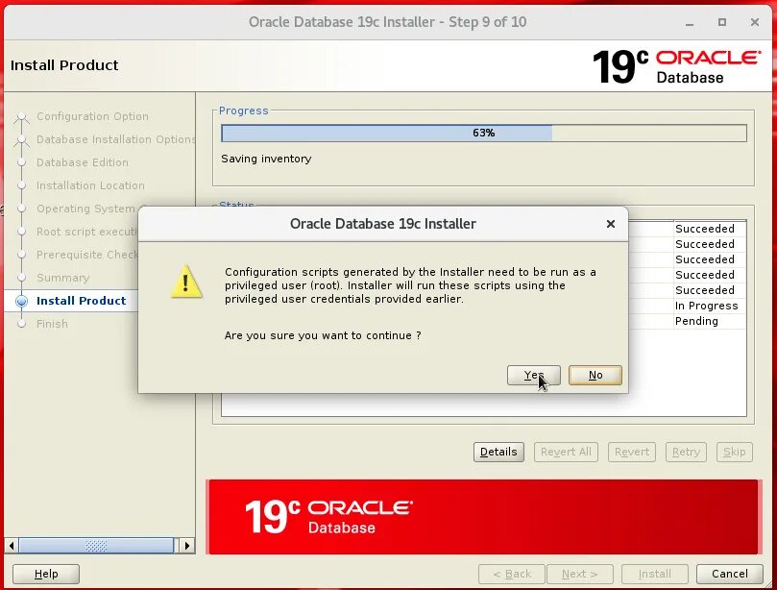Image resolution: width=777 pixels, height=590 pixels.
Task: Click the right arrow of sidebar scrollbar
Action: tap(188, 545)
